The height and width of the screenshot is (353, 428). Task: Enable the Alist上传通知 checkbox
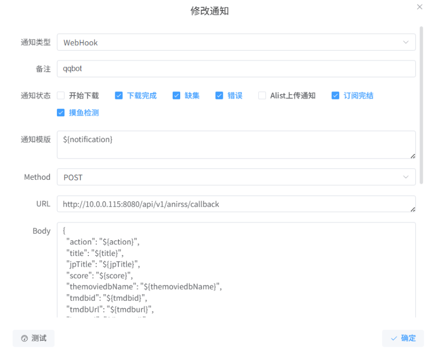click(262, 95)
